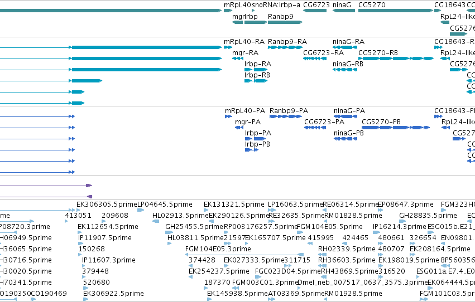This screenshot has height=302, width=475.
Task: Select the Ranbp9 gene bar
Action: click(x=285, y=22)
